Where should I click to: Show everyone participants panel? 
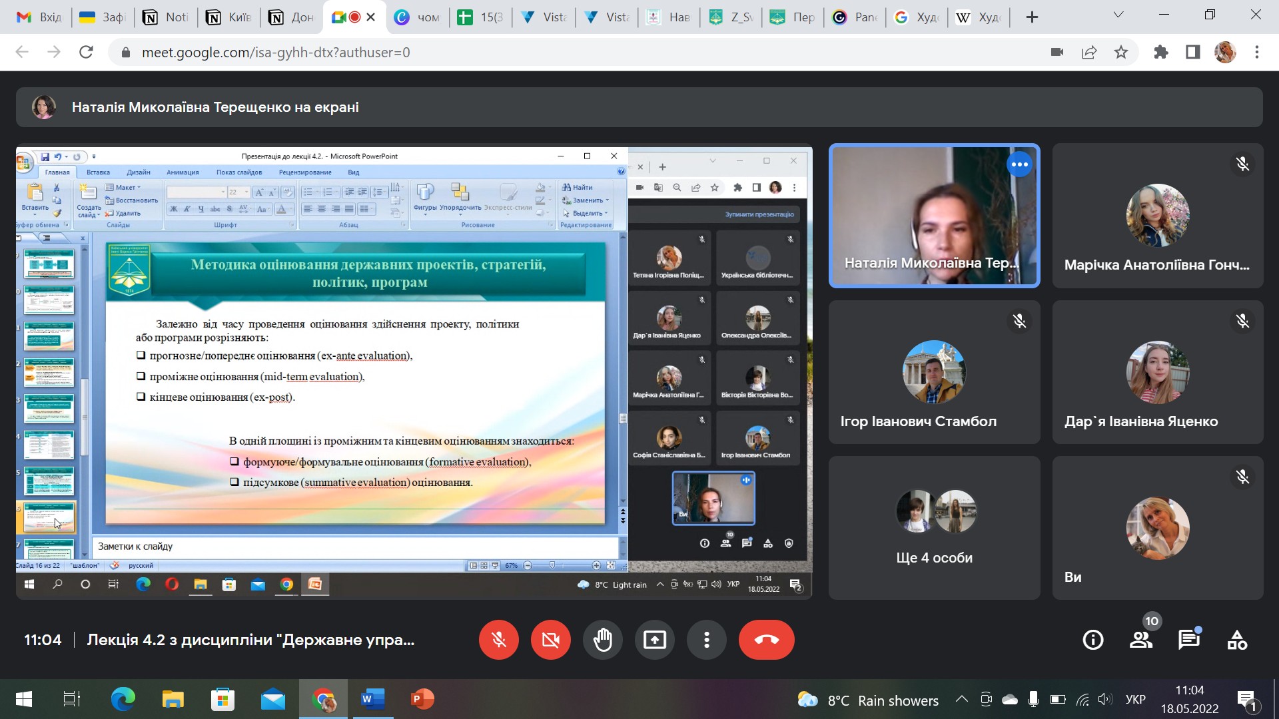(1141, 640)
